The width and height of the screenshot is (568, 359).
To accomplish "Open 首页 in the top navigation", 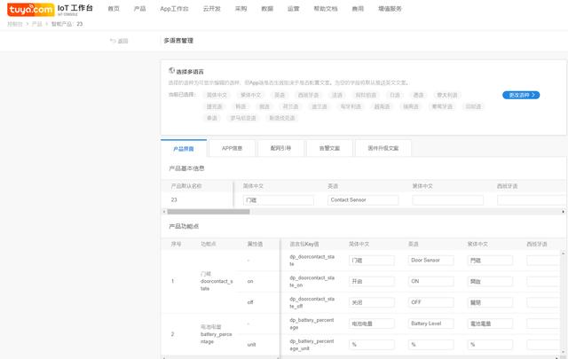I will click(114, 9).
